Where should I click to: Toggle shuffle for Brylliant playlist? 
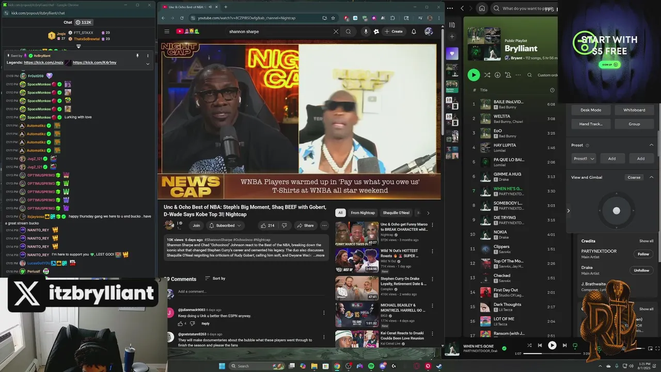[487, 75]
